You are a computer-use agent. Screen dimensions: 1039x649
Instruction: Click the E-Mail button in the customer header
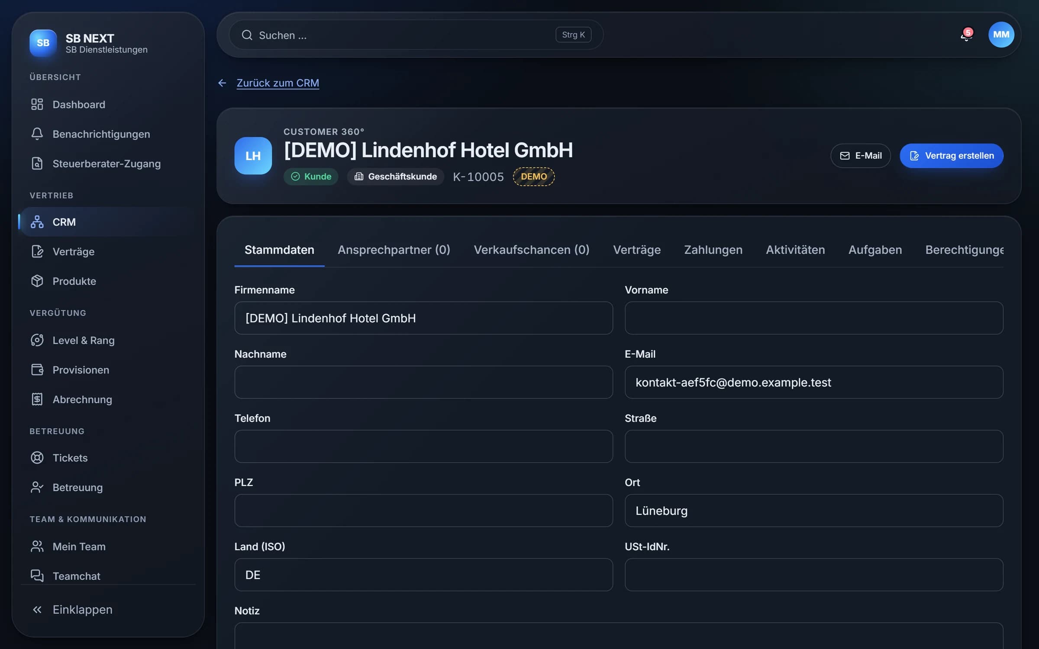click(860, 156)
